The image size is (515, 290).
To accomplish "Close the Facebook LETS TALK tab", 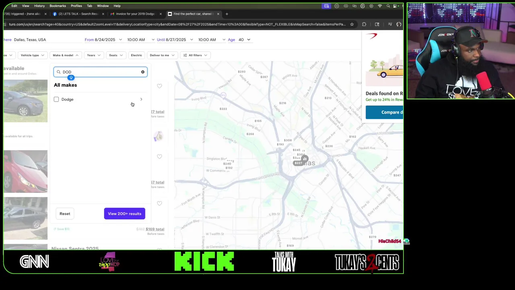I will click(x=103, y=14).
